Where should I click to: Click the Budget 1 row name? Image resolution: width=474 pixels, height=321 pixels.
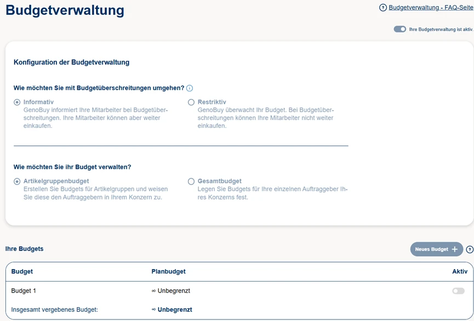[24, 291]
